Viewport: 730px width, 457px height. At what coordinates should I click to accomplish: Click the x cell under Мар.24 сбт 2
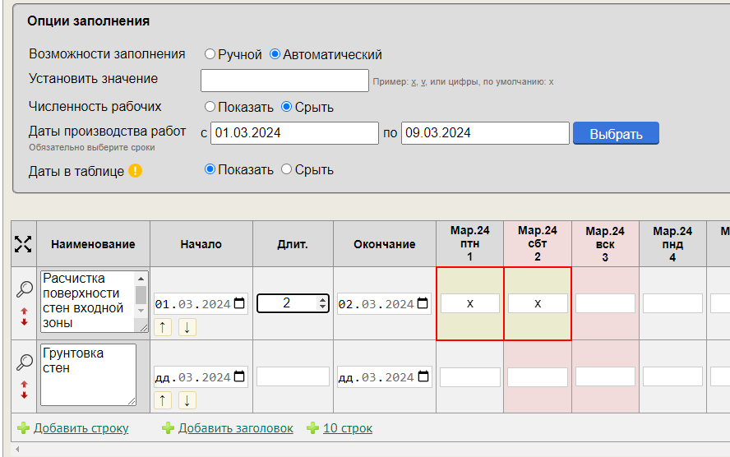click(538, 303)
